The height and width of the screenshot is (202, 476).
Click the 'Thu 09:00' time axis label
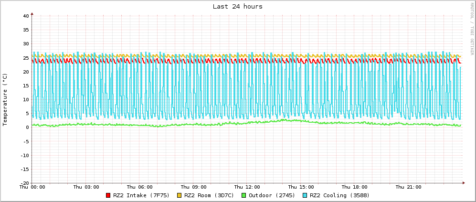pos(193,187)
